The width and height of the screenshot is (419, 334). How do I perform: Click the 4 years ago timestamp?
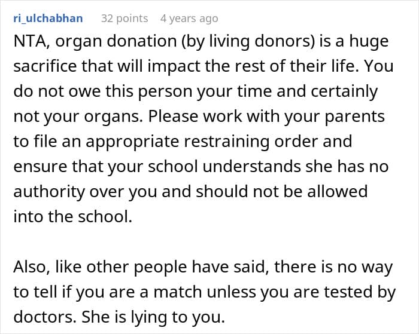coord(189,19)
